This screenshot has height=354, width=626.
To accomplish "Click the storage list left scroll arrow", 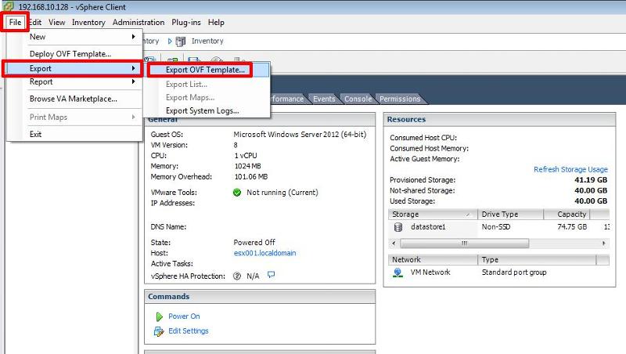I will coord(394,243).
